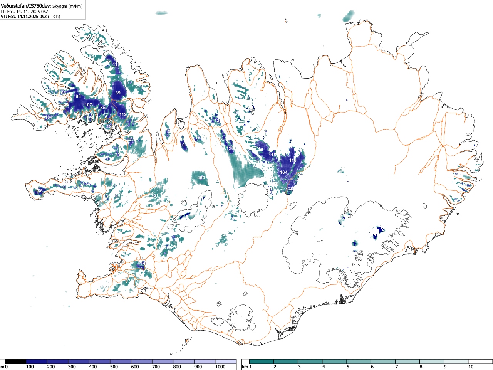The height and width of the screenshot is (370, 493).
Task: Pick the 1–2 km dark teal swatch
Action: [262, 362]
